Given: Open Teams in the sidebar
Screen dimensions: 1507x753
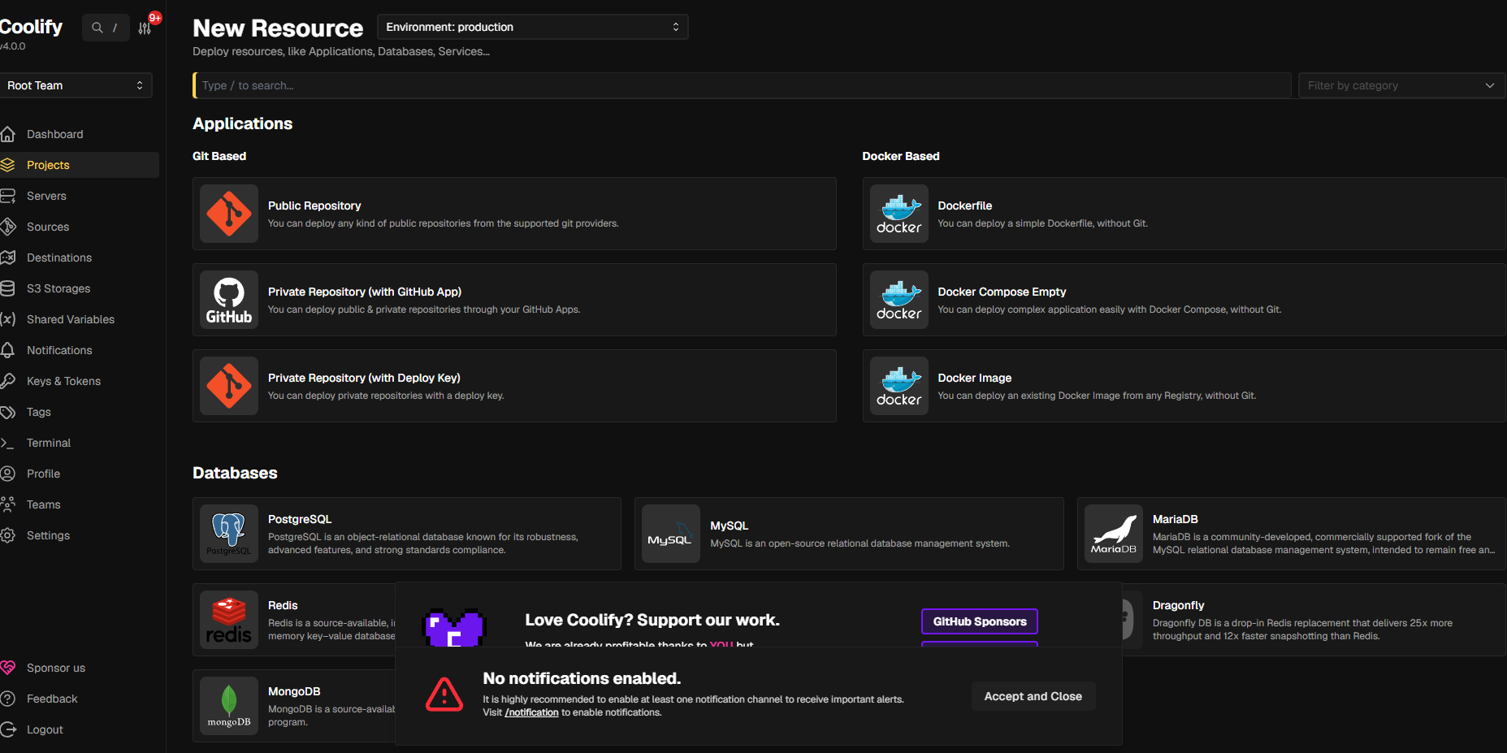Looking at the screenshot, I should click(x=44, y=504).
